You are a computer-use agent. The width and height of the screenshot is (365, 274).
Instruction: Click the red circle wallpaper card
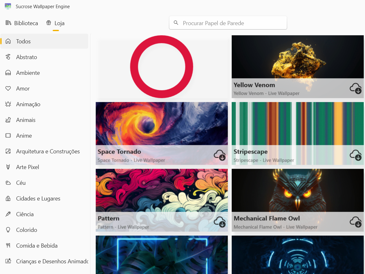pyautogui.click(x=162, y=67)
